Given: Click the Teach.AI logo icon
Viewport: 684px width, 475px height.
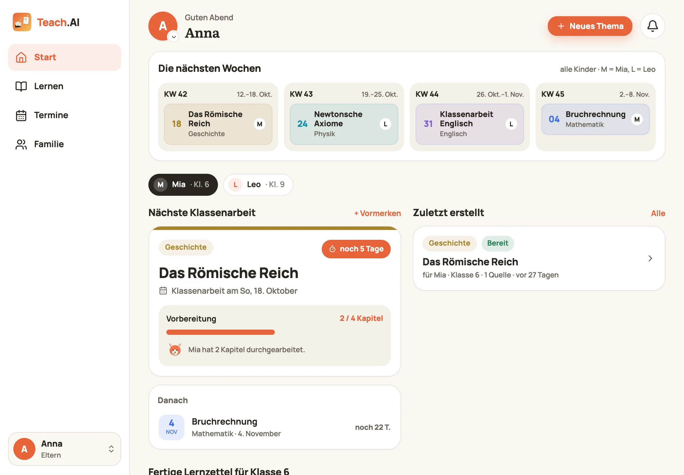Looking at the screenshot, I should [22, 22].
